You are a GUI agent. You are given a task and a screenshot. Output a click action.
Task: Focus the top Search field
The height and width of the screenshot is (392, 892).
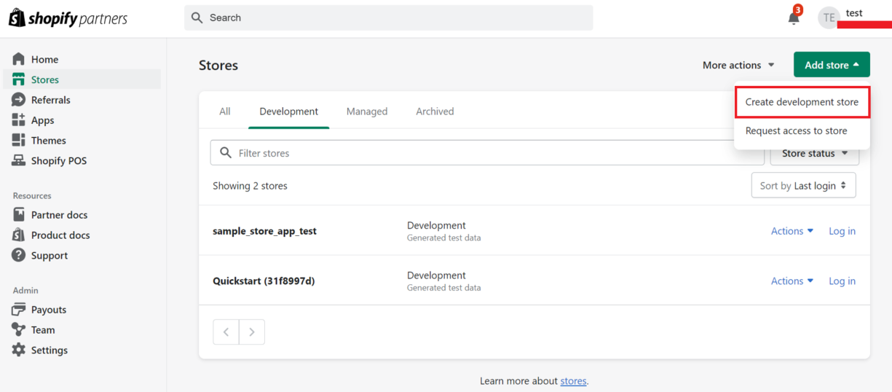(x=388, y=17)
